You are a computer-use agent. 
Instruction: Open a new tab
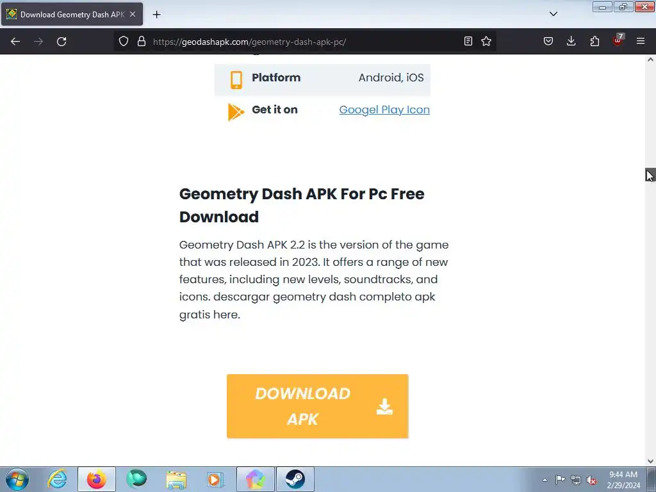click(156, 15)
